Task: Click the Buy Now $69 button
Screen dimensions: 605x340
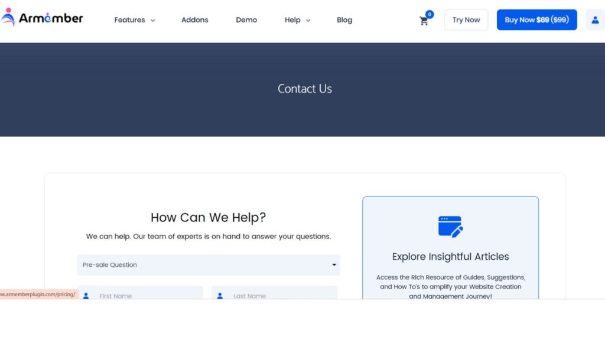Action: (536, 19)
